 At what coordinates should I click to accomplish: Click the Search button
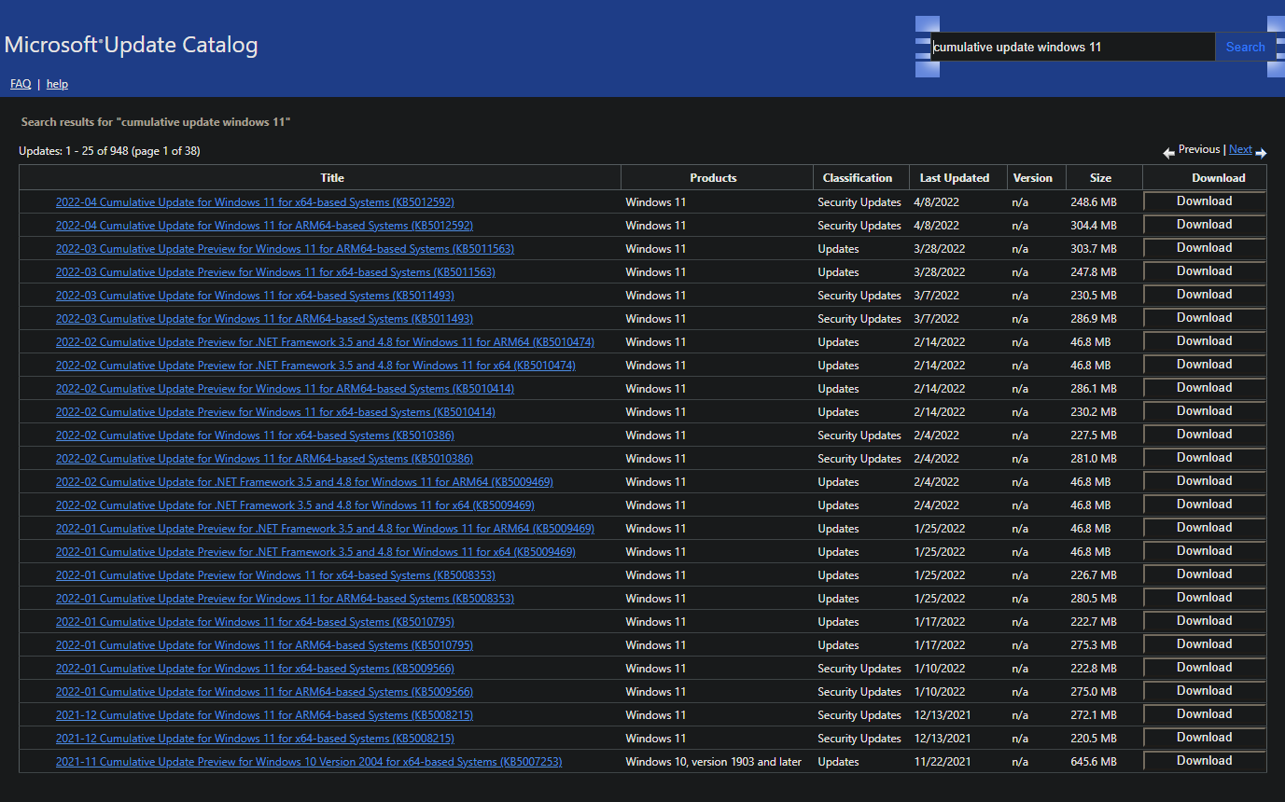[1245, 47]
